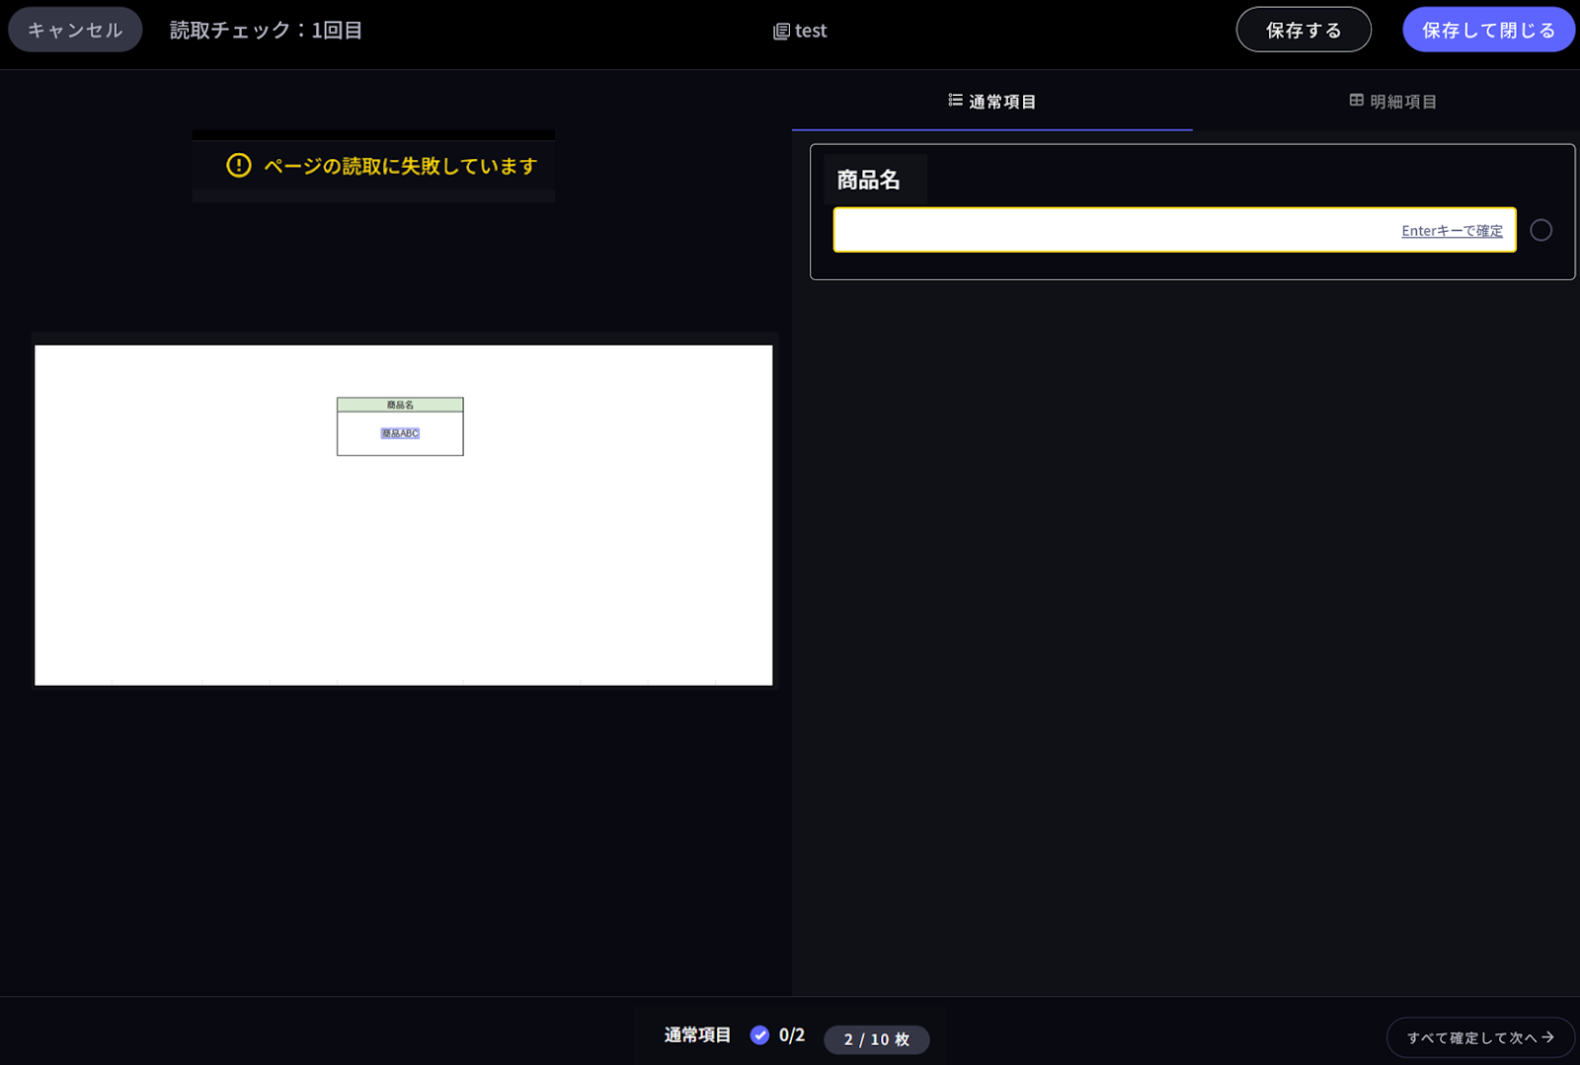Image resolution: width=1580 pixels, height=1065 pixels.
Task: Click the 2 / 10 枚 page counter
Action: pos(876,1039)
